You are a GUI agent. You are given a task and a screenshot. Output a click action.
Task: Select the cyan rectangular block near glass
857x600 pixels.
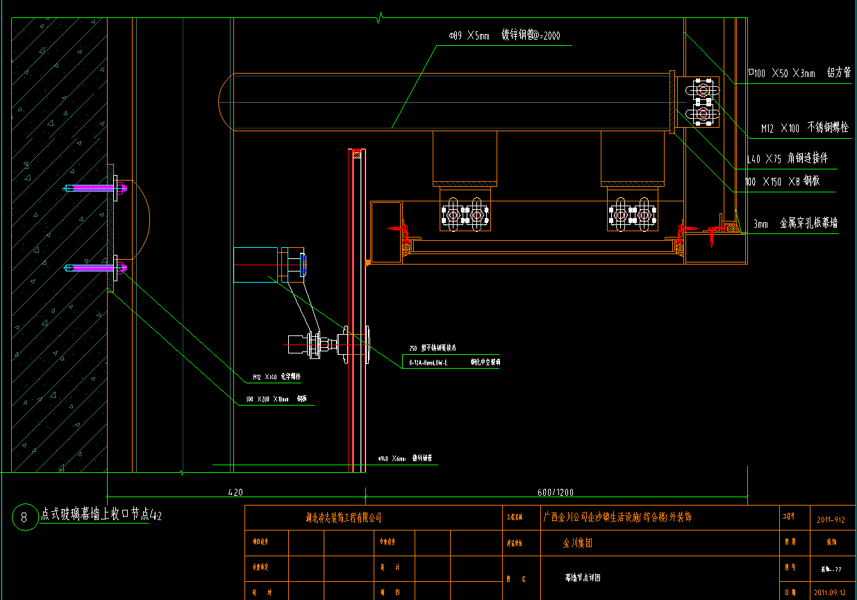click(x=256, y=265)
